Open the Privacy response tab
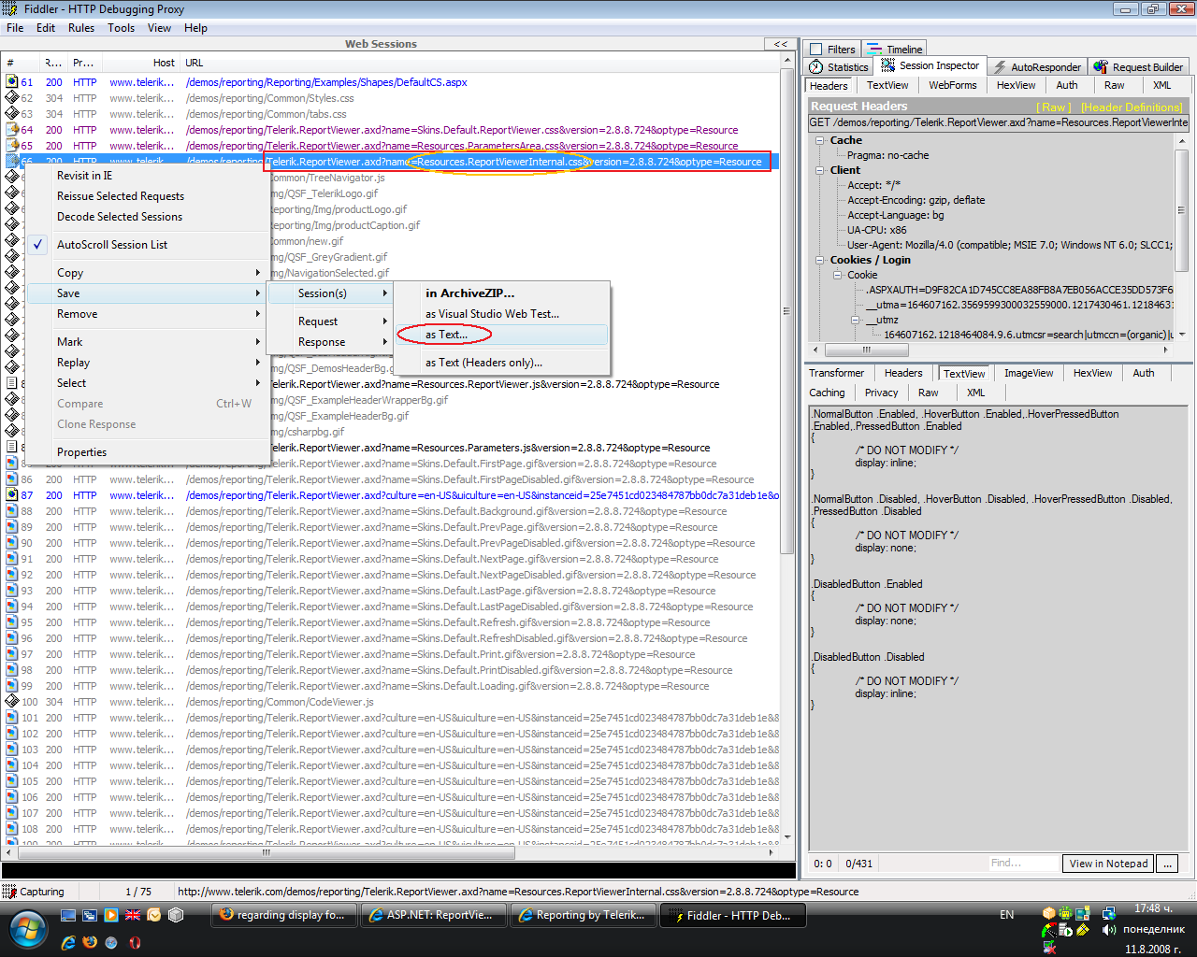This screenshot has width=1197, height=957. [x=881, y=393]
